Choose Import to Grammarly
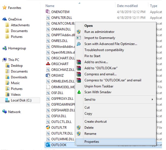166x150 pixels. tap(100, 38)
